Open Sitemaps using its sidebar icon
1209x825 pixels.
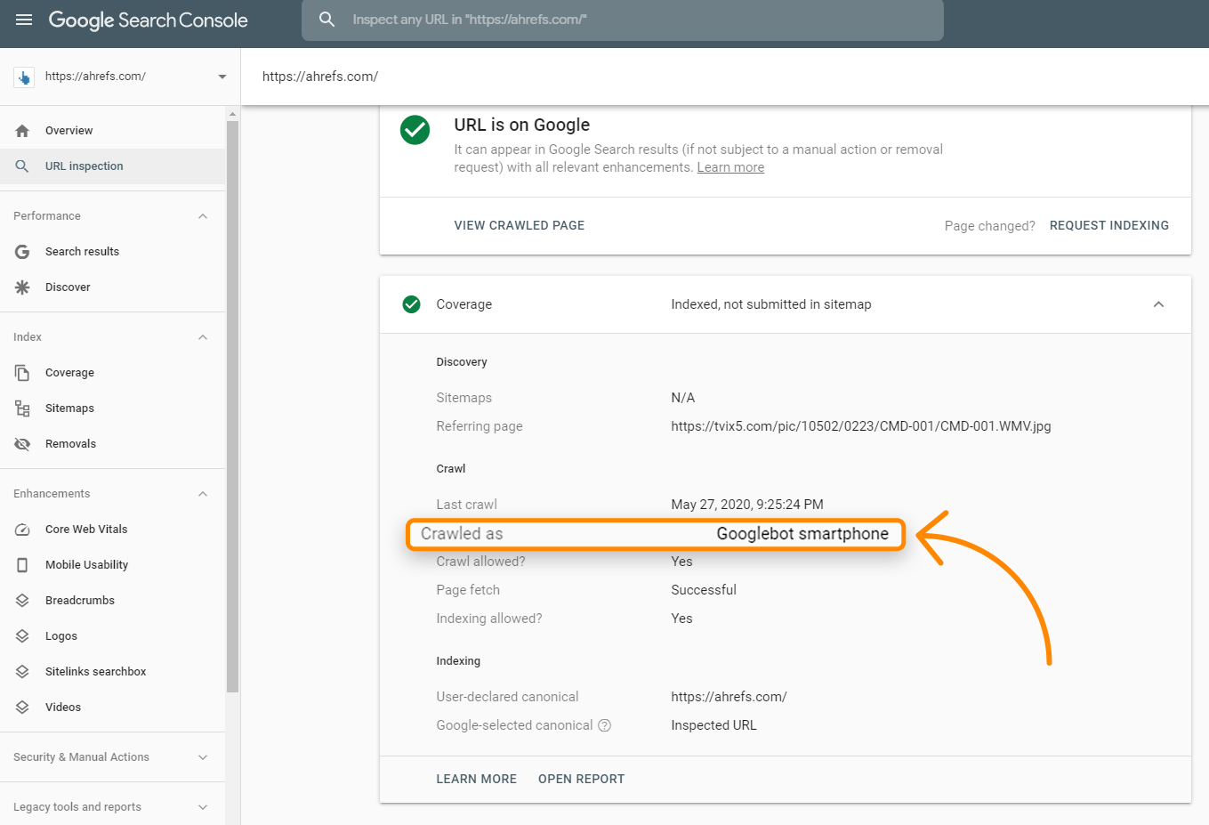point(21,408)
